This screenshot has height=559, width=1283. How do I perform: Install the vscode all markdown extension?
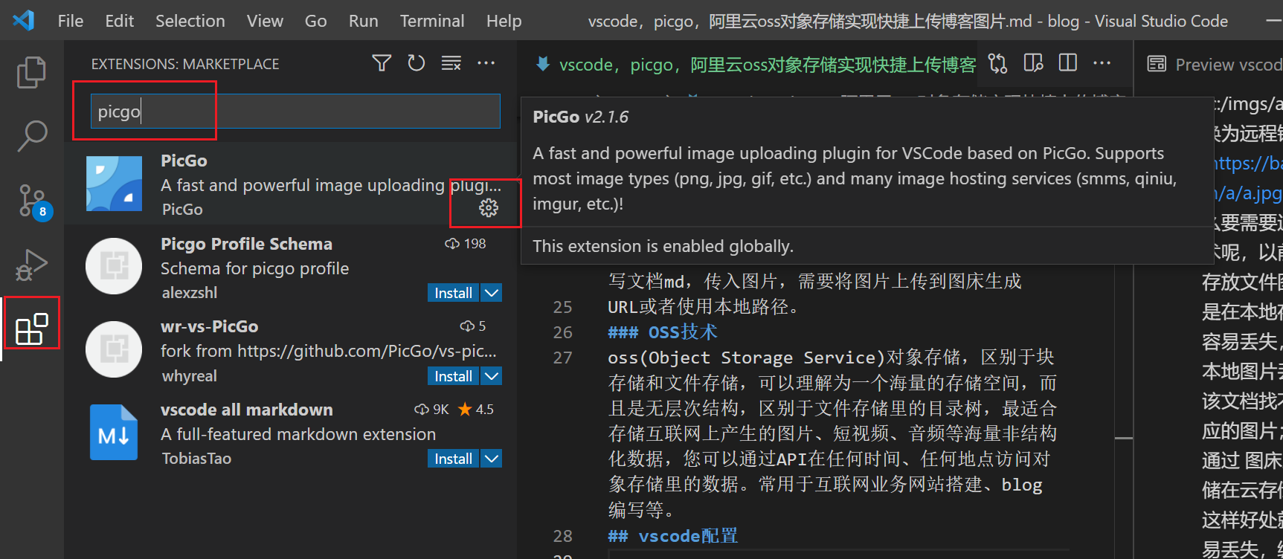(x=454, y=459)
